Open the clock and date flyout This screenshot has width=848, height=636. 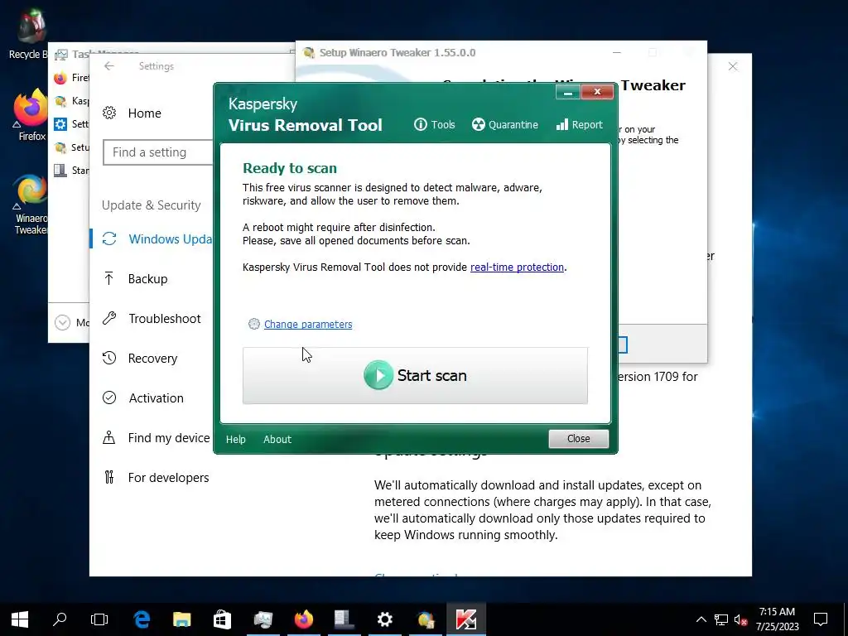tap(777, 619)
